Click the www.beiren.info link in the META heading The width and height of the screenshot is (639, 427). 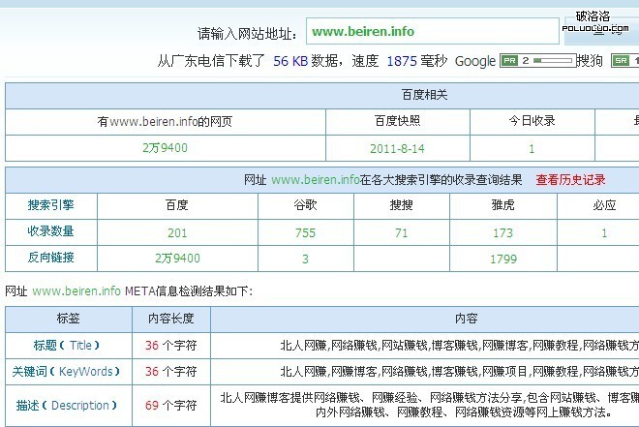click(76, 290)
